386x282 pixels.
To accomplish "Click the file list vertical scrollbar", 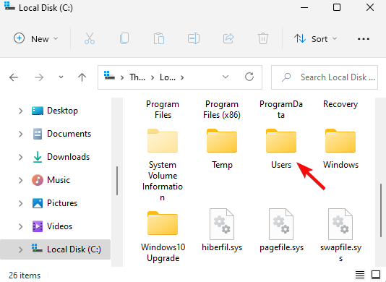I will (x=381, y=210).
